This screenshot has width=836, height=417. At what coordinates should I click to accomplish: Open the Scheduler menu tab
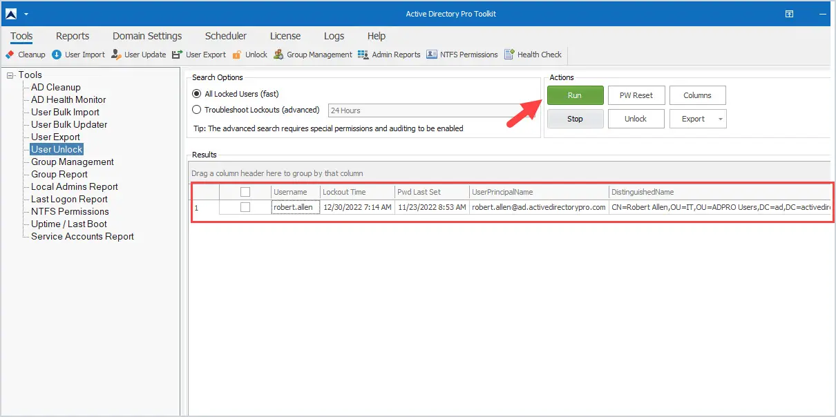pyautogui.click(x=226, y=36)
